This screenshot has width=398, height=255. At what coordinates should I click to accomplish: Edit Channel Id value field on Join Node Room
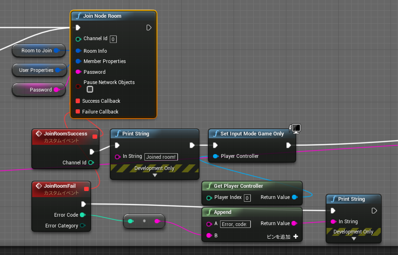[113, 39]
